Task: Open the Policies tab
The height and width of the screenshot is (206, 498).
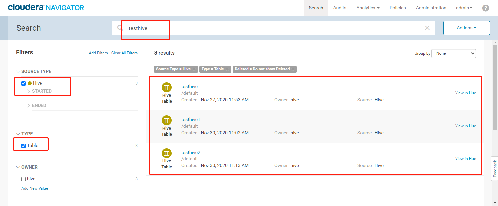Action: [x=398, y=8]
